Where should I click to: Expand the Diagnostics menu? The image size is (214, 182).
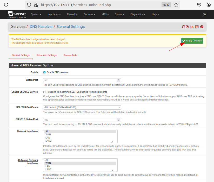pos(138,14)
